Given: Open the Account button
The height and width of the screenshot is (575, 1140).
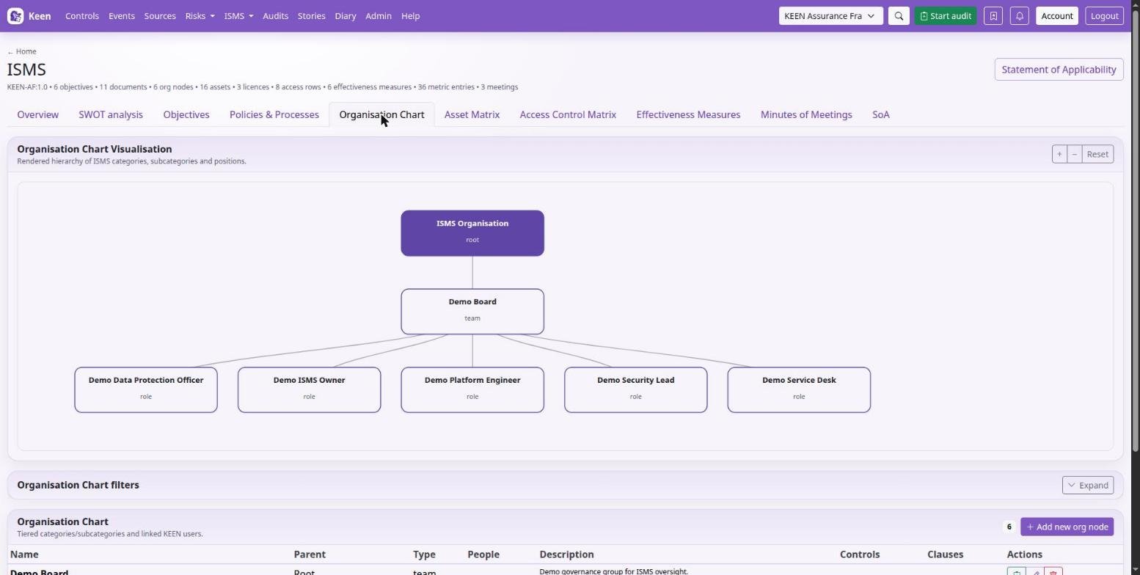Looking at the screenshot, I should 1057,16.
